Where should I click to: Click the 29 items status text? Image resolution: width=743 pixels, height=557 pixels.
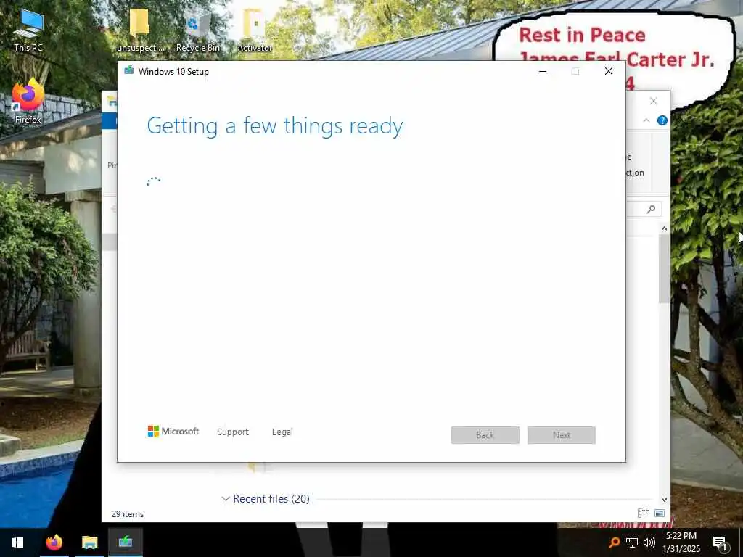128,514
